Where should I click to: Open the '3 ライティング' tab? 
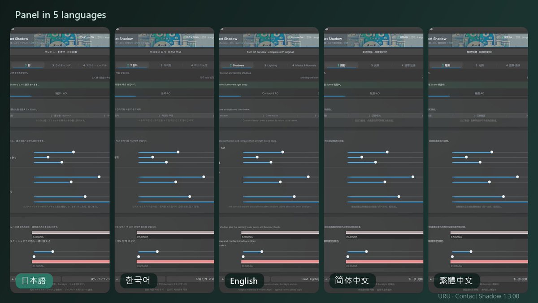pyautogui.click(x=61, y=65)
